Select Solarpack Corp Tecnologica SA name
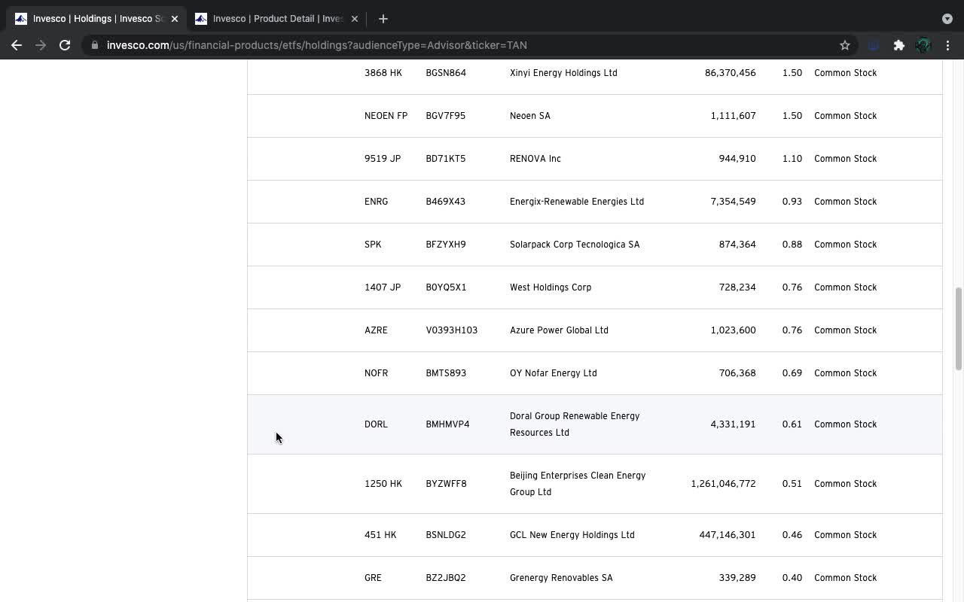Image resolution: width=964 pixels, height=602 pixels. [x=575, y=245]
